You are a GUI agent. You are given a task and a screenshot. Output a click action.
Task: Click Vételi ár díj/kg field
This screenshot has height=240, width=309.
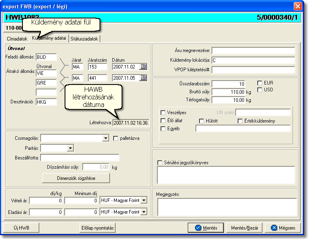pyautogui.click(x=46, y=201)
